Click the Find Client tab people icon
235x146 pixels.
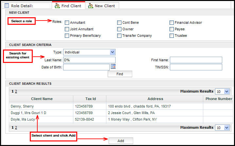pos(57,6)
